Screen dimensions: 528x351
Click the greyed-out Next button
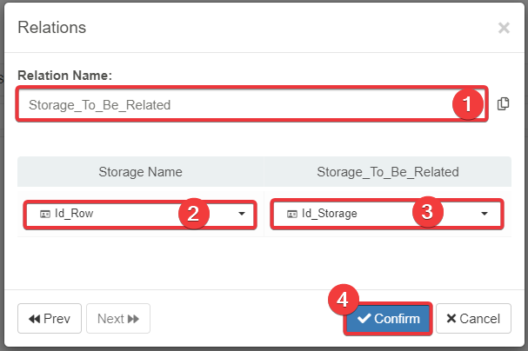coord(118,319)
